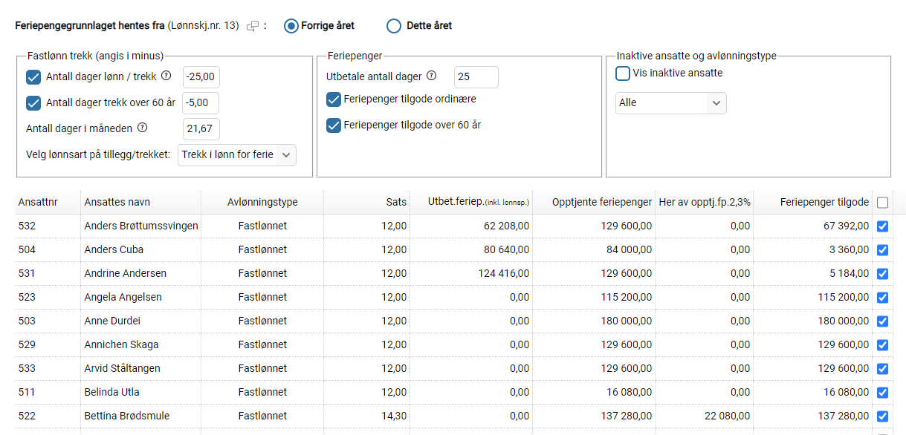Click the 124 416,00 utbetalt feriepenger cell

pos(471,273)
